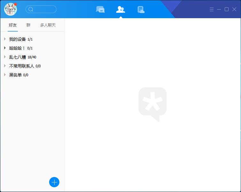Open the profile avatar picture
The height and width of the screenshot is (192, 241).
[10, 9]
